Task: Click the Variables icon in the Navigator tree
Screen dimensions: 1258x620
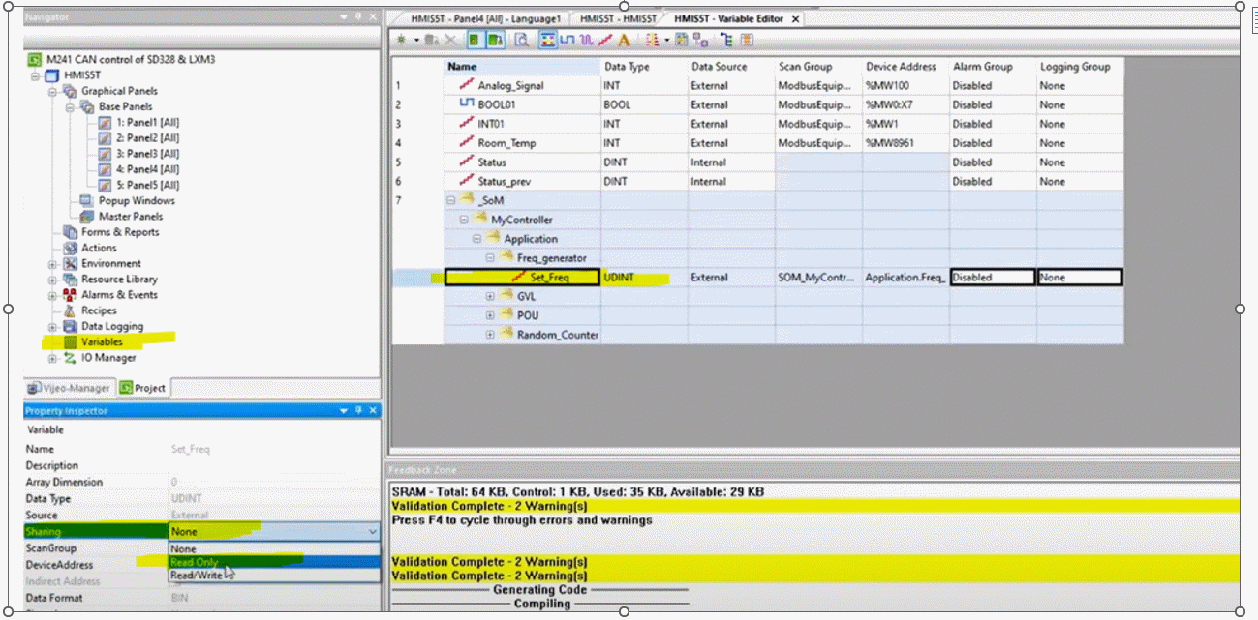Action: pos(70,342)
